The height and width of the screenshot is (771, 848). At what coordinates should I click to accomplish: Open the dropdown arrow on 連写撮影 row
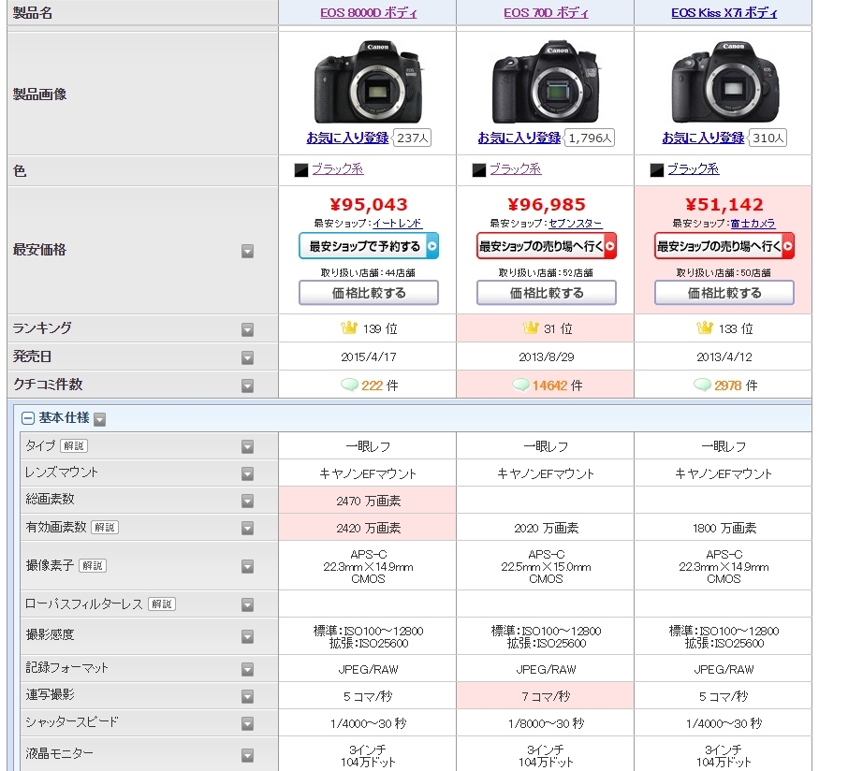click(248, 697)
